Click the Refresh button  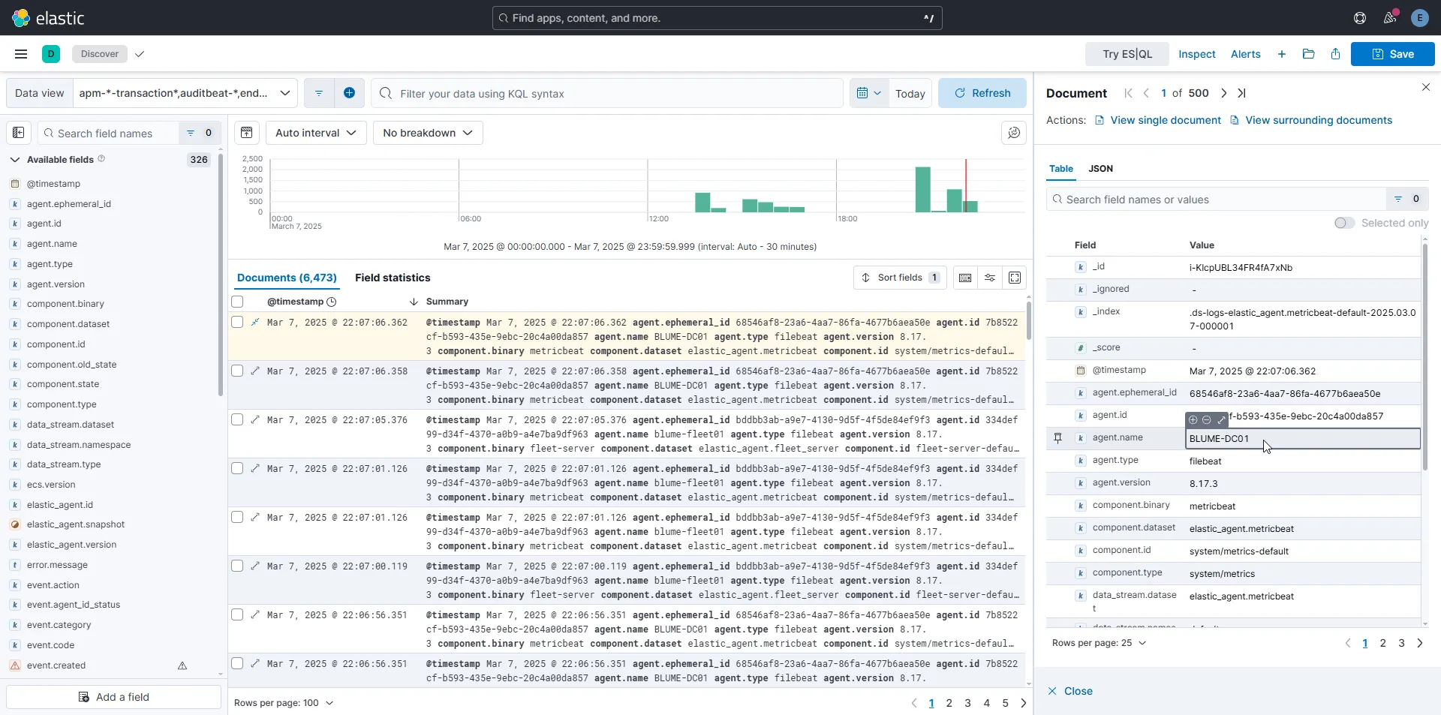[x=982, y=93]
